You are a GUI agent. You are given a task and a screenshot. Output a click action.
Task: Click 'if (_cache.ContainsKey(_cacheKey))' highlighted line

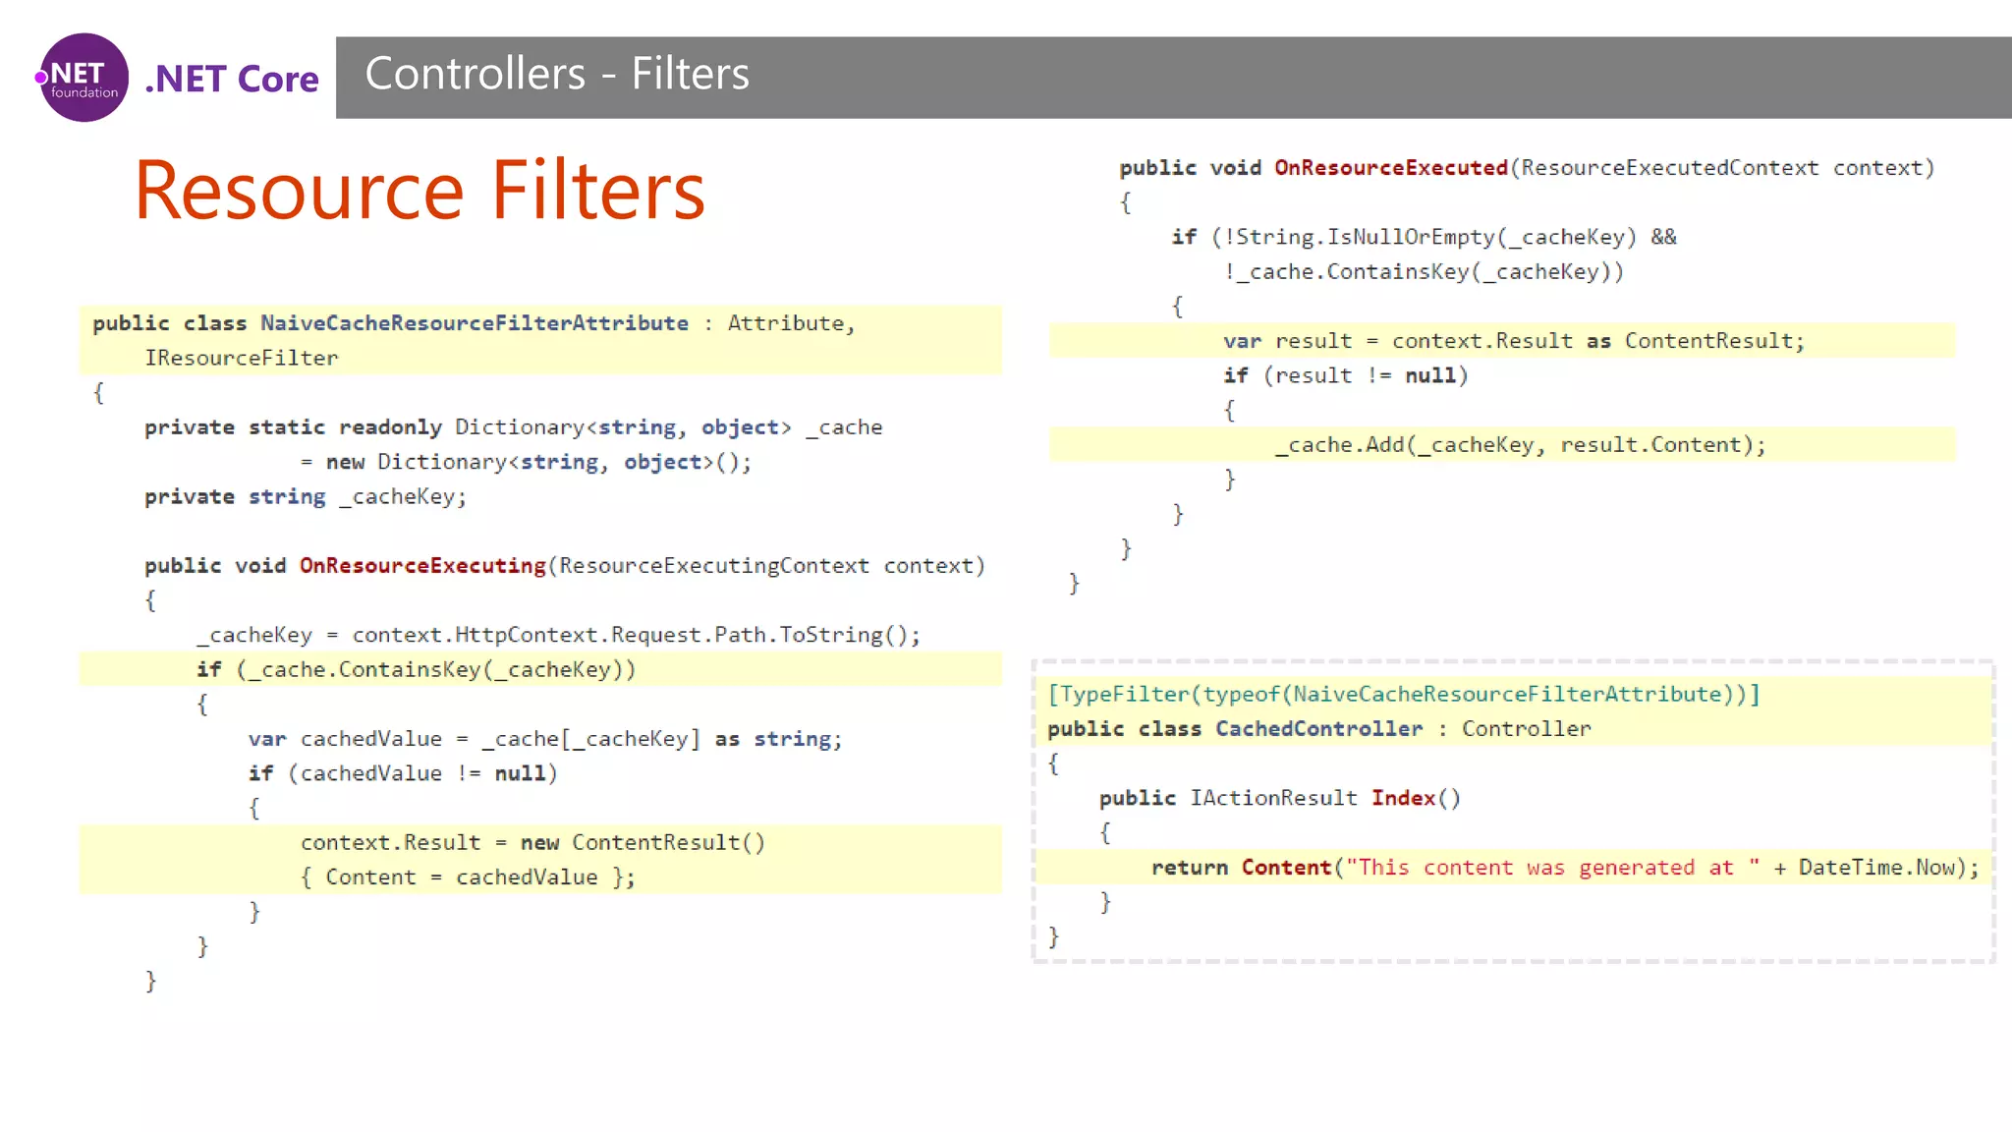pyautogui.click(x=540, y=670)
